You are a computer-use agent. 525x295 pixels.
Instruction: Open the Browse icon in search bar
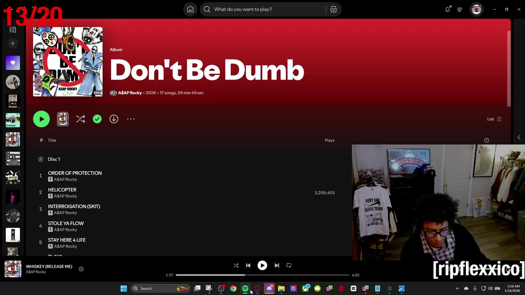333,9
